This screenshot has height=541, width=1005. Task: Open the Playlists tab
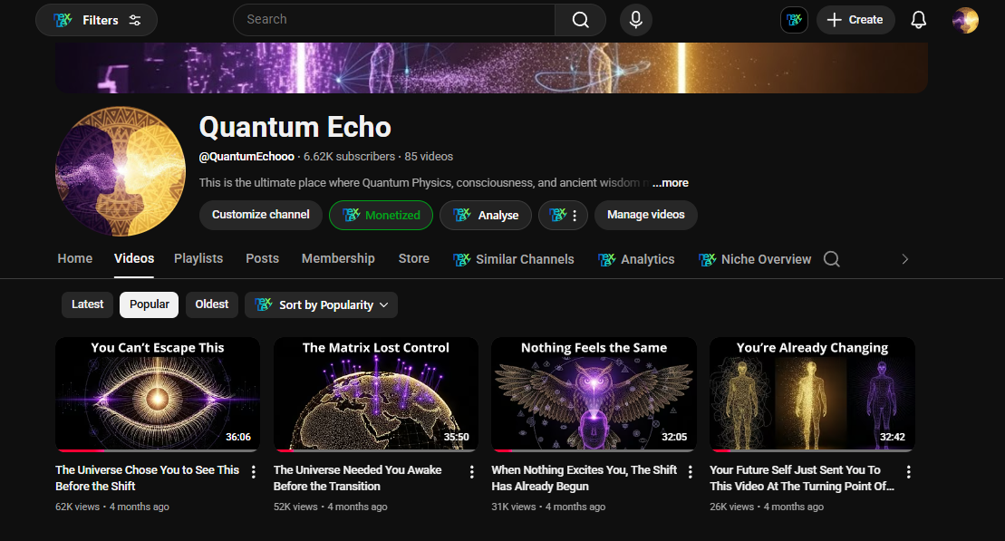(x=198, y=258)
